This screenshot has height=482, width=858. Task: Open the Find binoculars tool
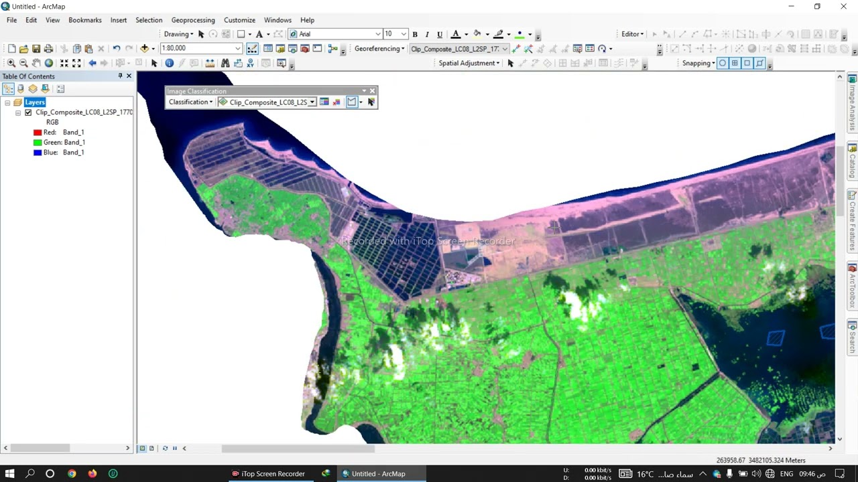point(225,63)
